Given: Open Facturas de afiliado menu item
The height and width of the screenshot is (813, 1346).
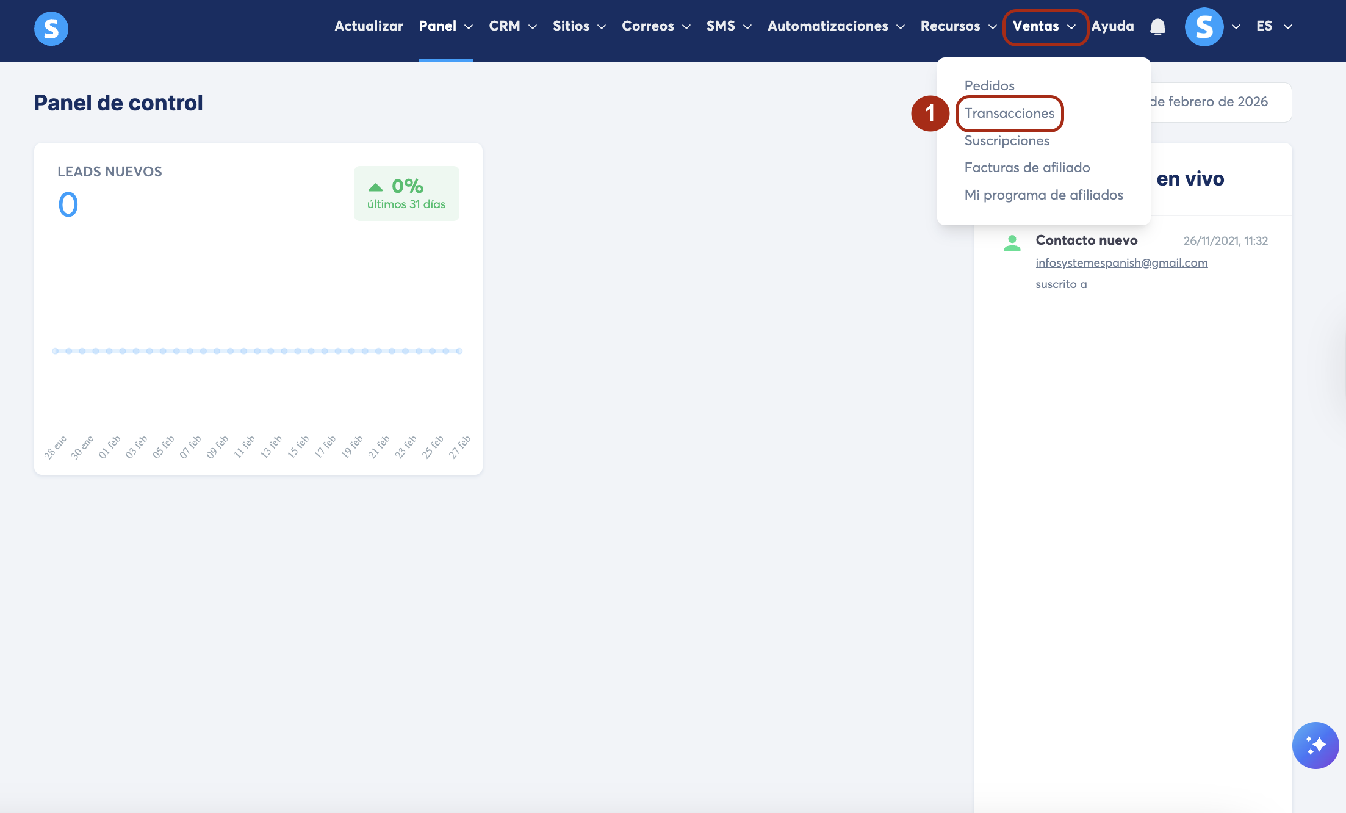Looking at the screenshot, I should coord(1027,168).
